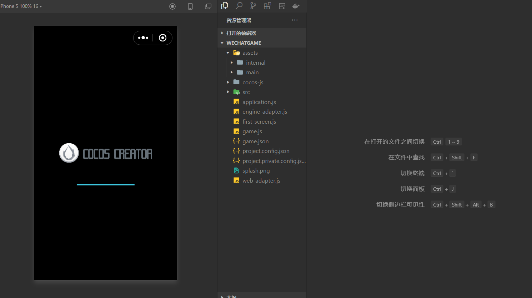
Task: Open first-screen.js file
Action: (x=262, y=121)
